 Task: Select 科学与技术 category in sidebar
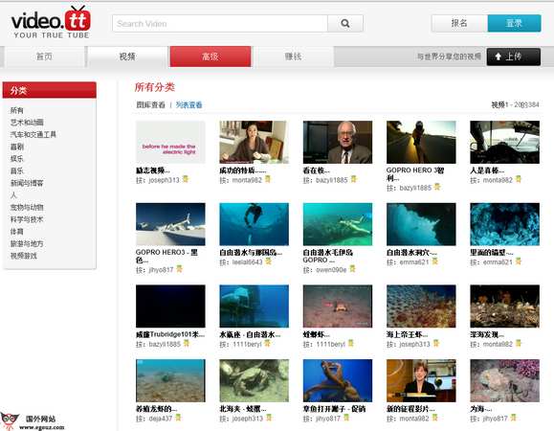(x=27, y=219)
